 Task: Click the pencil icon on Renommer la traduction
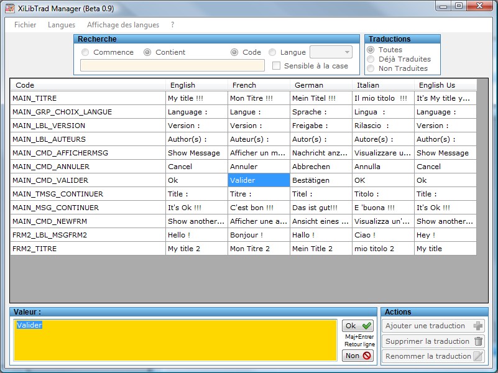(x=478, y=356)
